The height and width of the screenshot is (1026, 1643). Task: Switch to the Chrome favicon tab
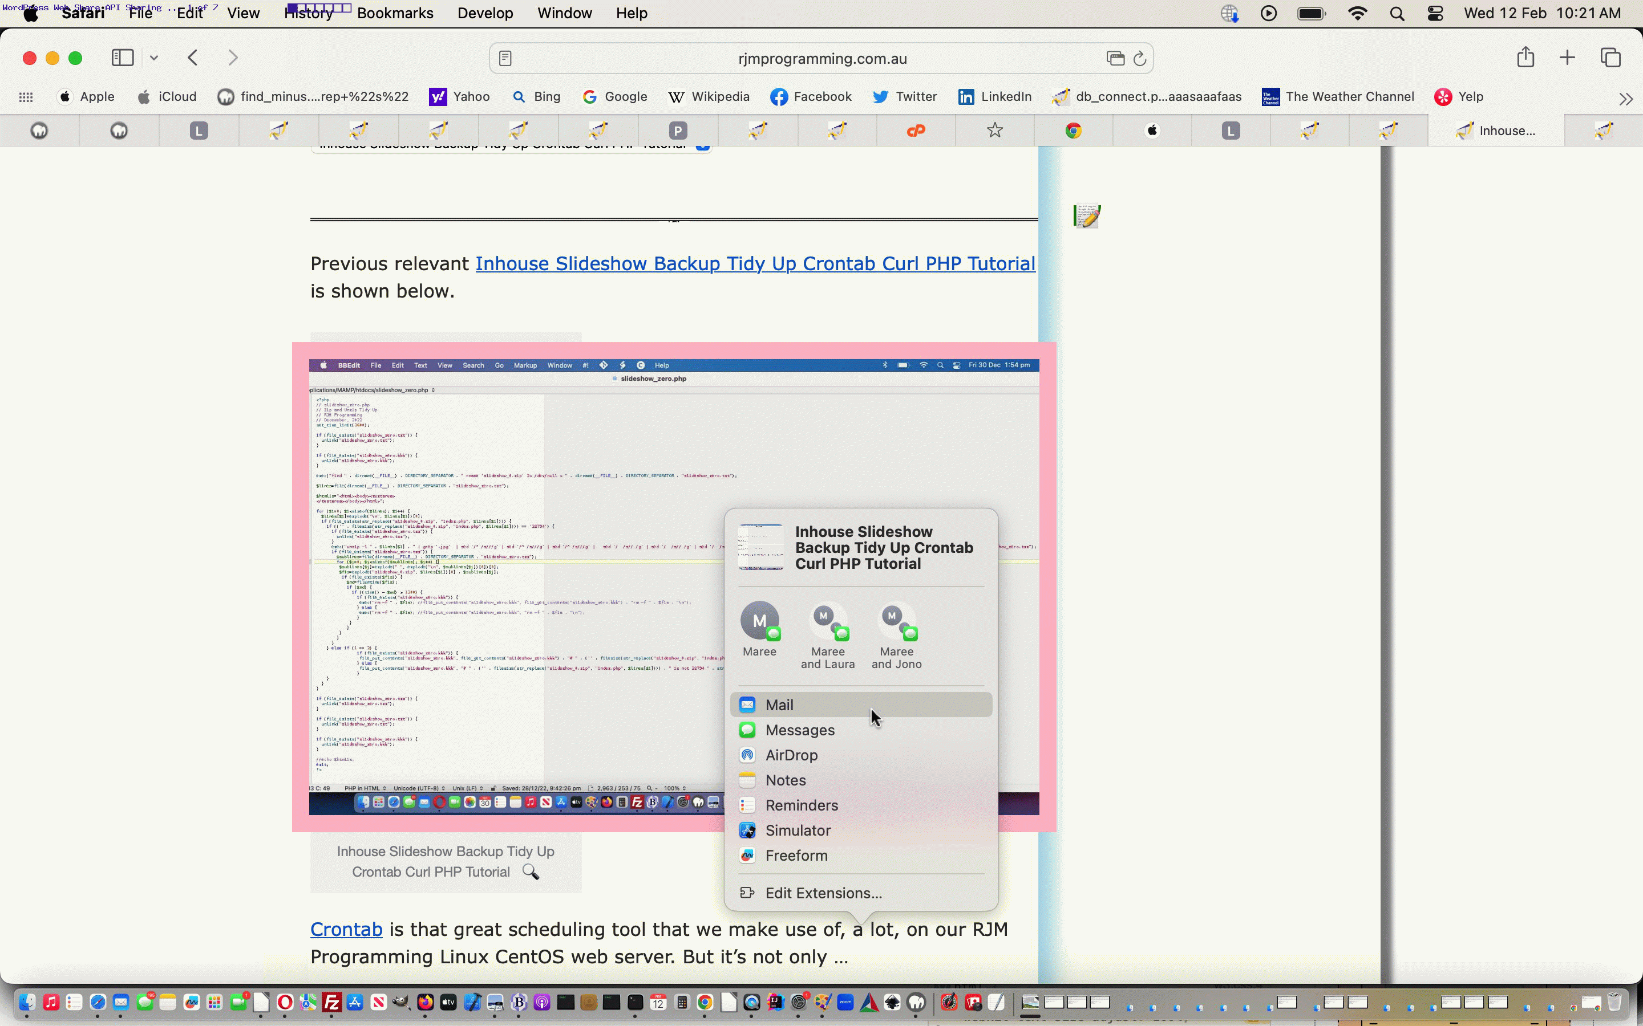(x=1074, y=131)
